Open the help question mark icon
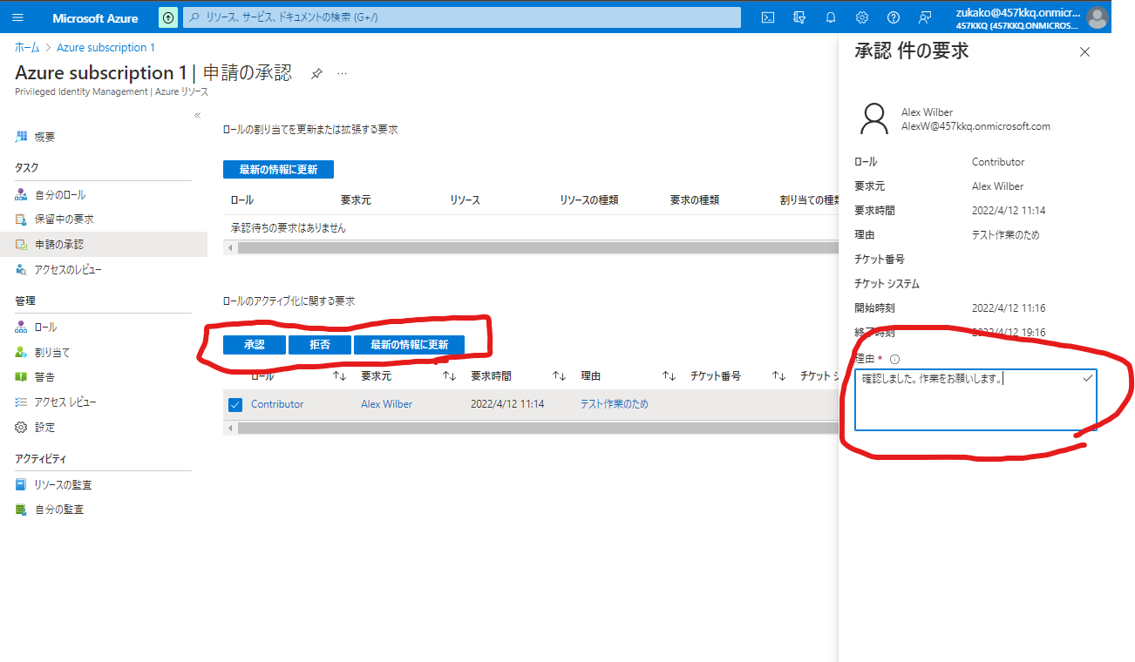1135x662 pixels. coord(894,17)
